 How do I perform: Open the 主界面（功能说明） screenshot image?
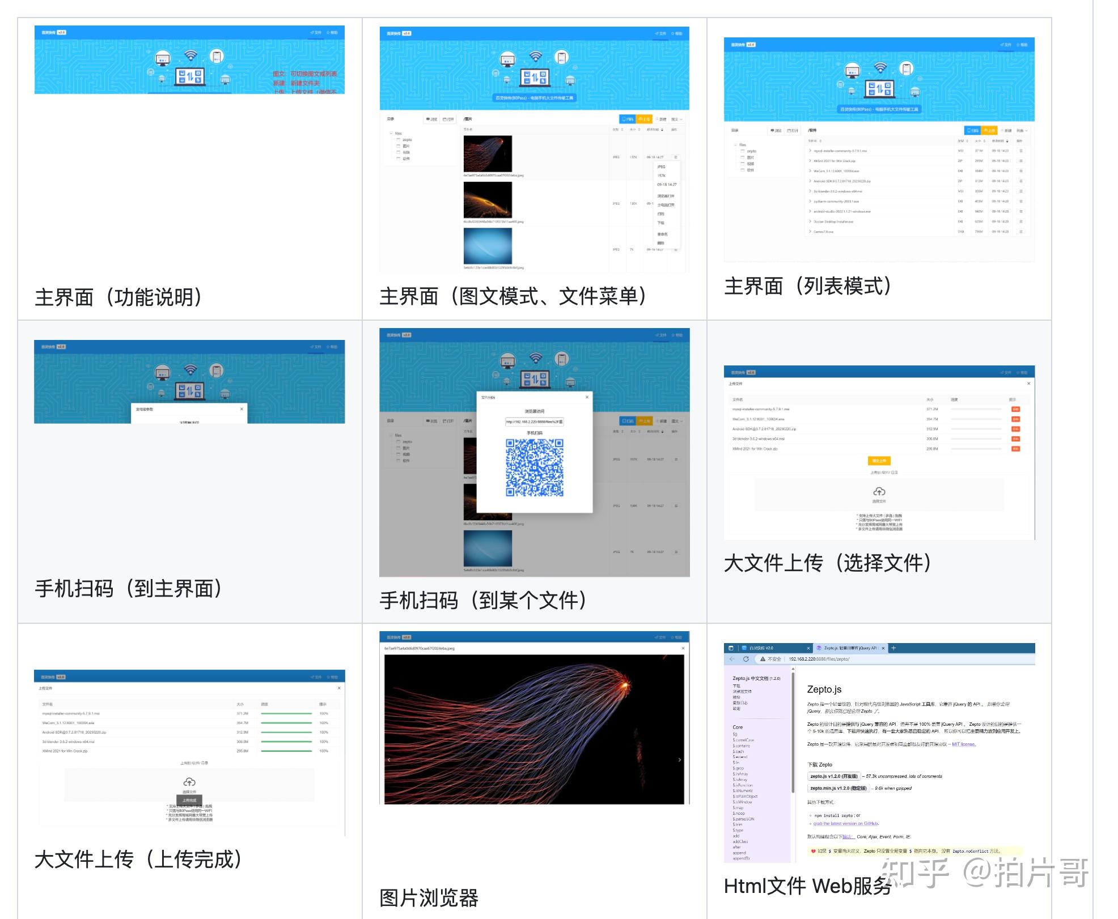coord(189,59)
